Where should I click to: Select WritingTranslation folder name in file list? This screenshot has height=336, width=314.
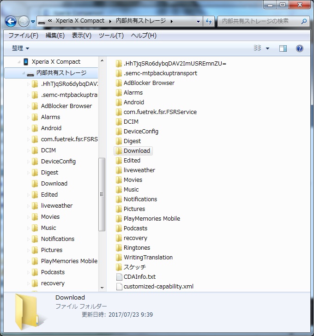pos(148,258)
